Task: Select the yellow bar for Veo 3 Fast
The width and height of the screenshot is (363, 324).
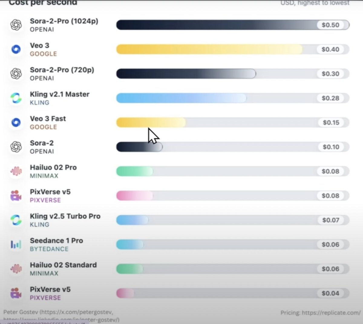Action: pos(151,123)
